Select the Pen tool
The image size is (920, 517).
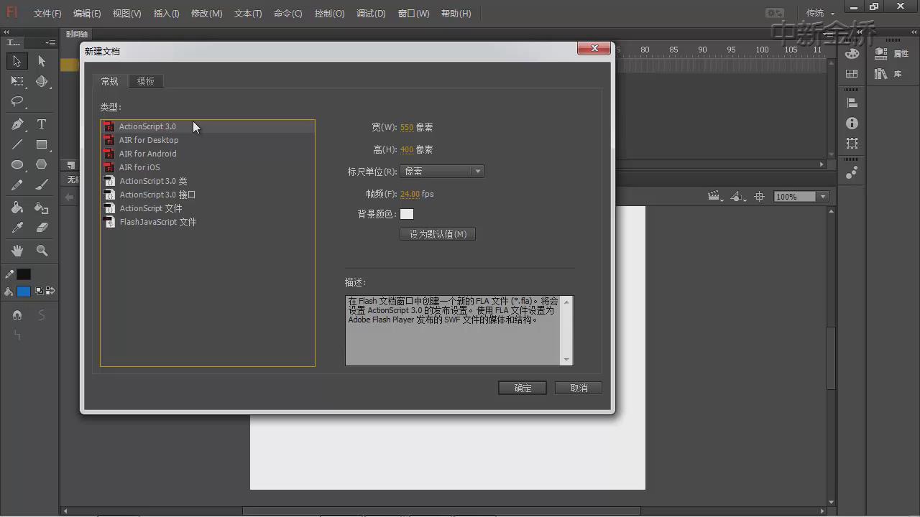point(17,124)
